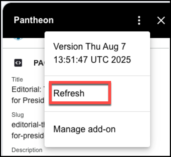
Task: Click the bold PAC heading text
Action: pos(39,63)
